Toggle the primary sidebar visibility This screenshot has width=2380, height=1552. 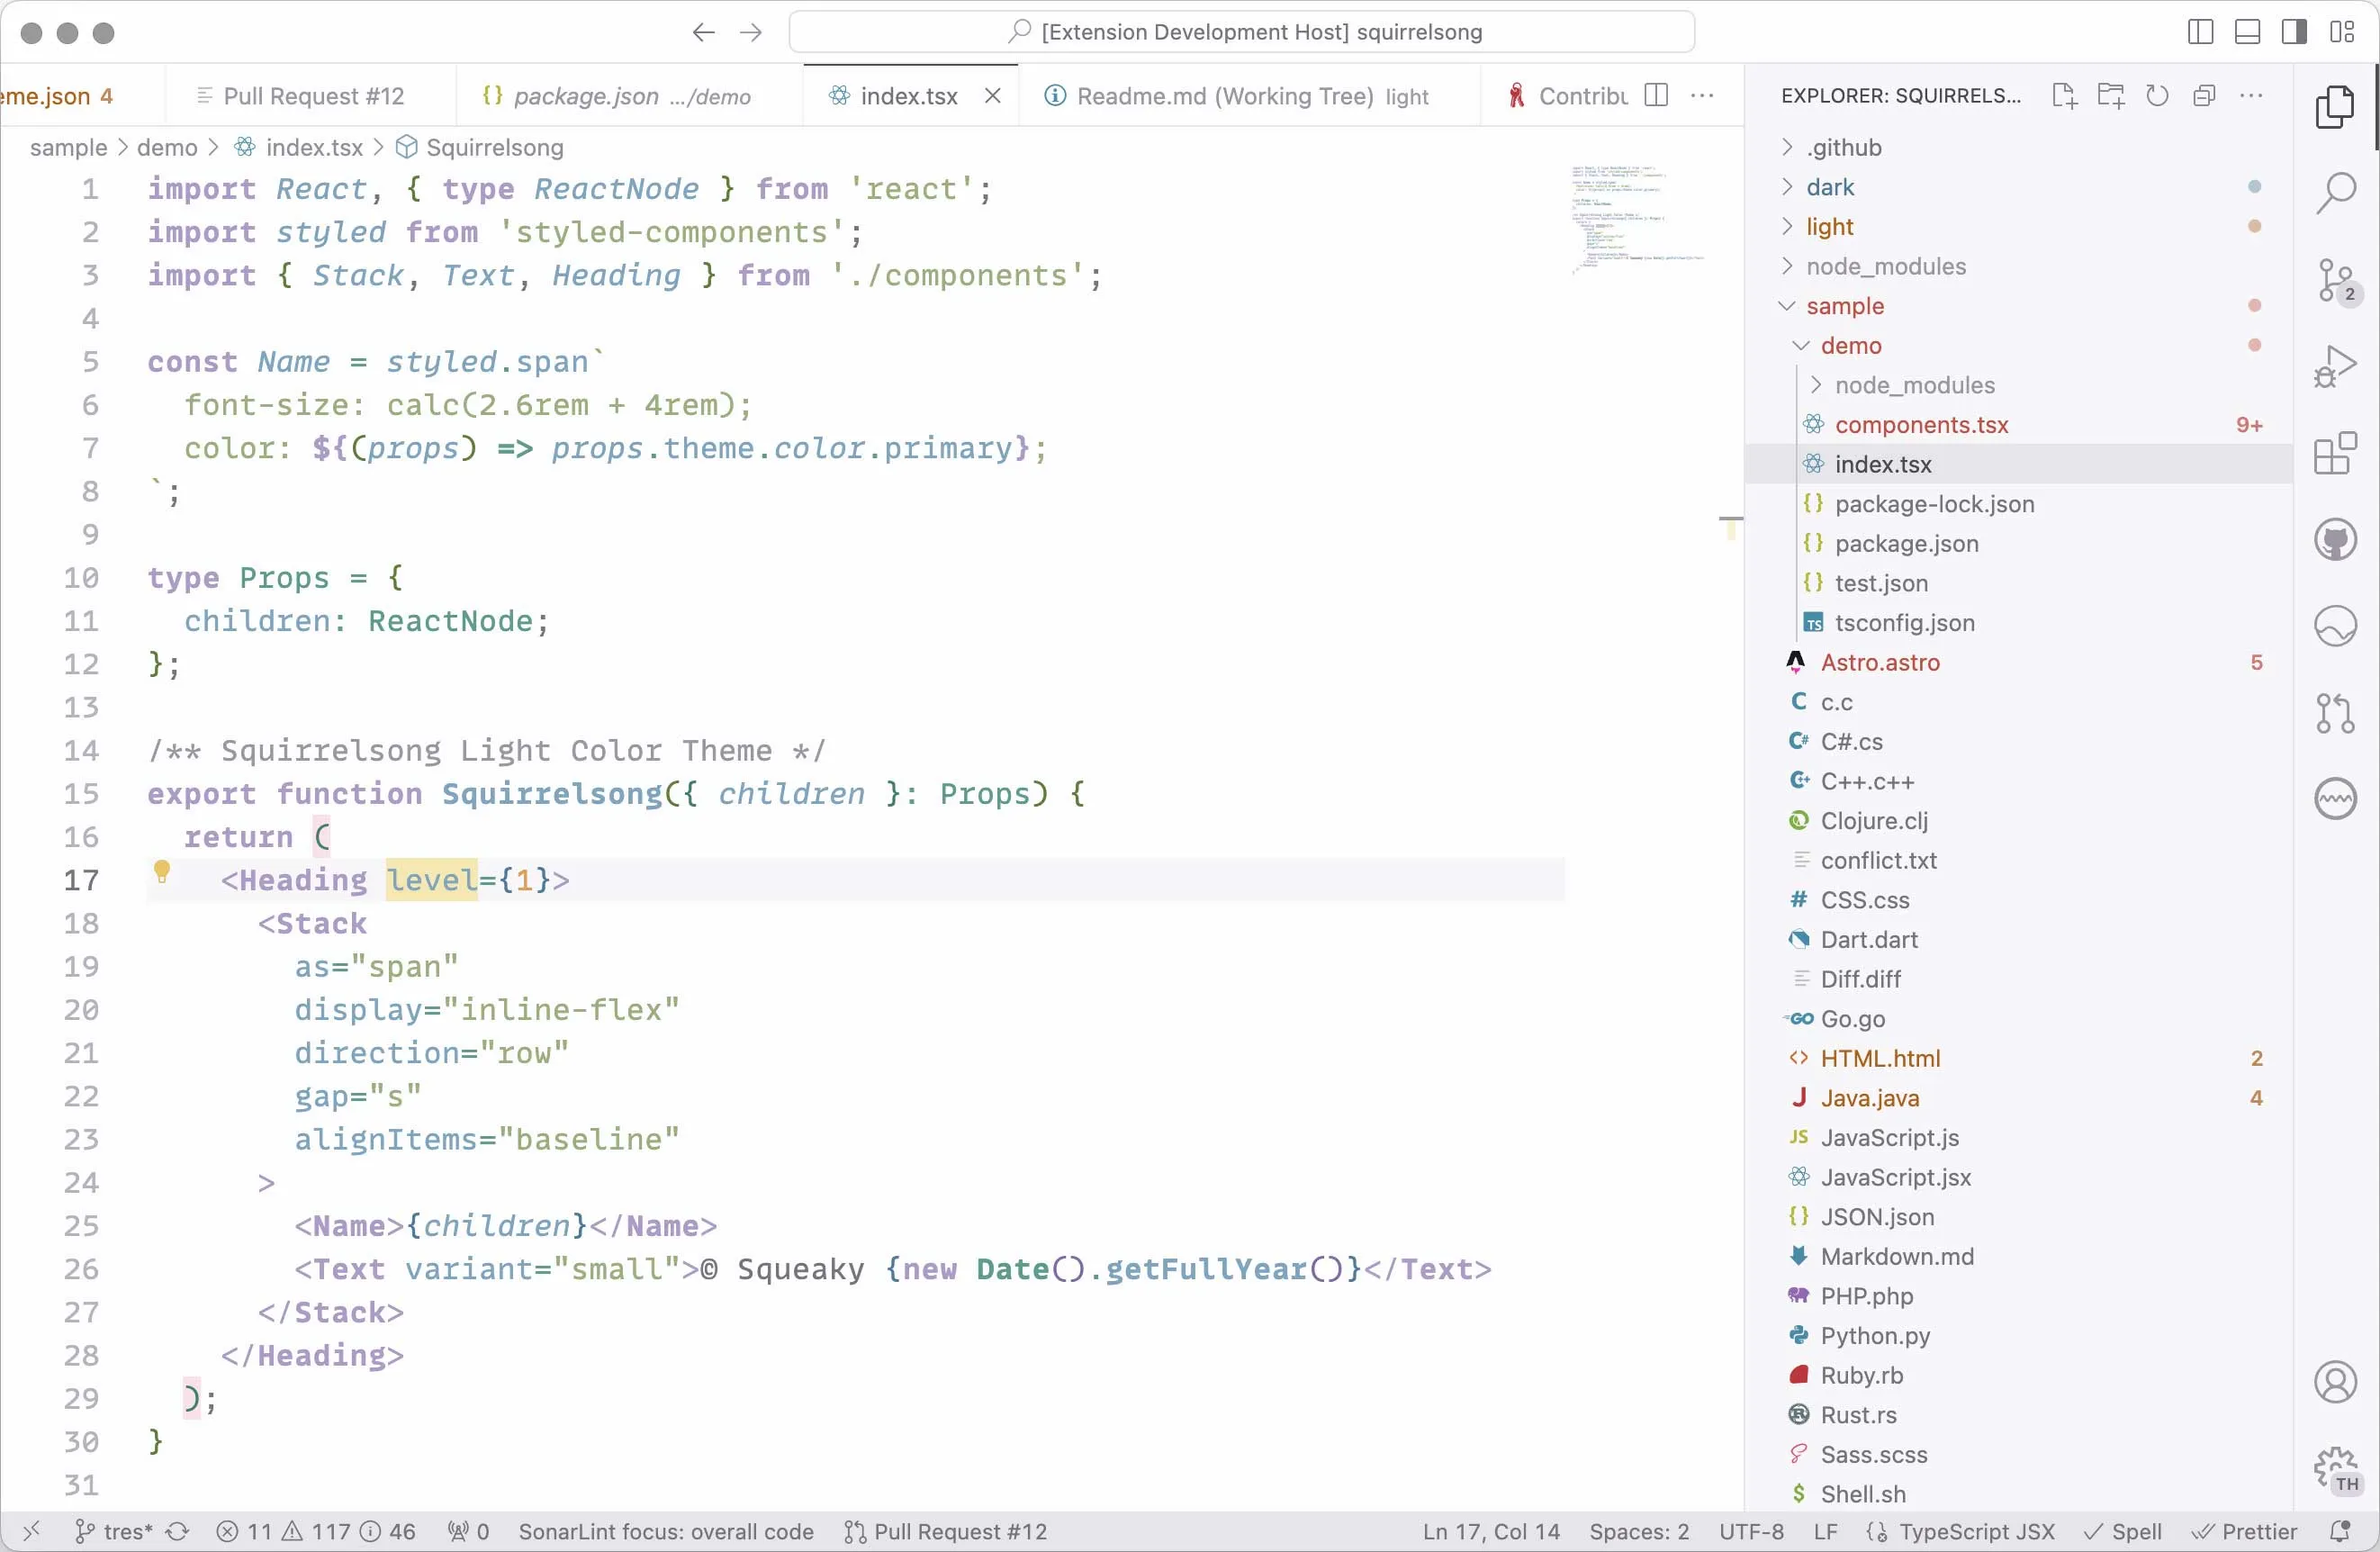[2200, 32]
